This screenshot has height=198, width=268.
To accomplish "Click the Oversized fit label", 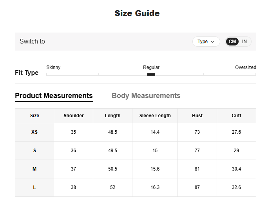I will (245, 67).
